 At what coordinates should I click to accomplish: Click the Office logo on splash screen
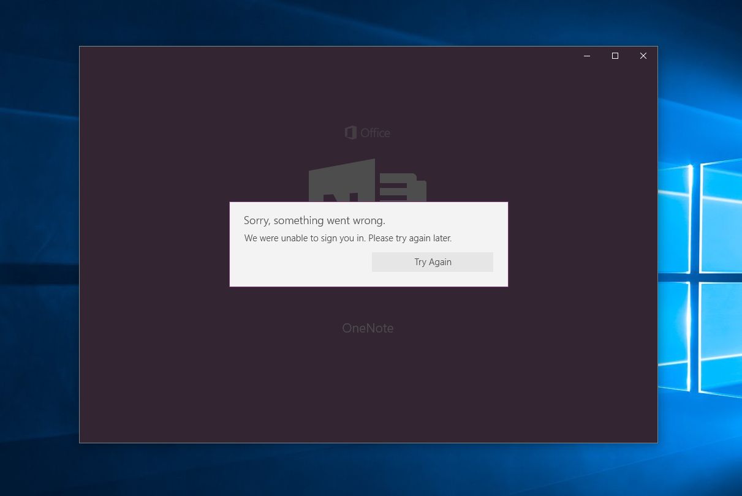pos(368,132)
